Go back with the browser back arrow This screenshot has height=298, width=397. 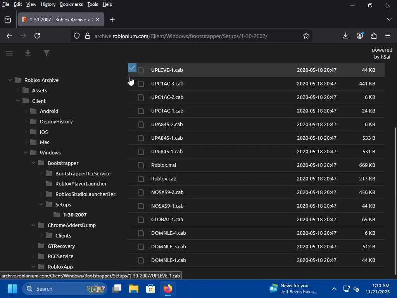tap(9, 36)
